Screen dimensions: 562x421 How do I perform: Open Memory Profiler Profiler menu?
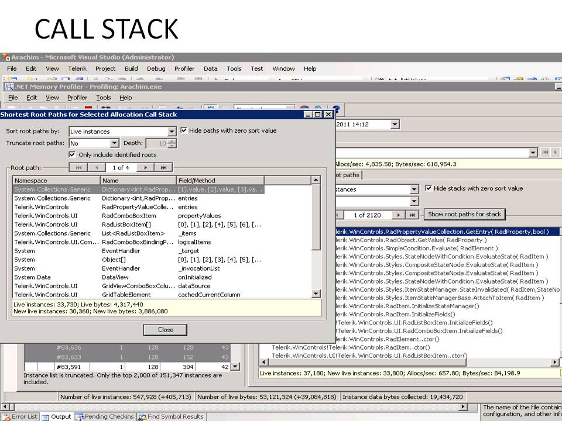(77, 98)
